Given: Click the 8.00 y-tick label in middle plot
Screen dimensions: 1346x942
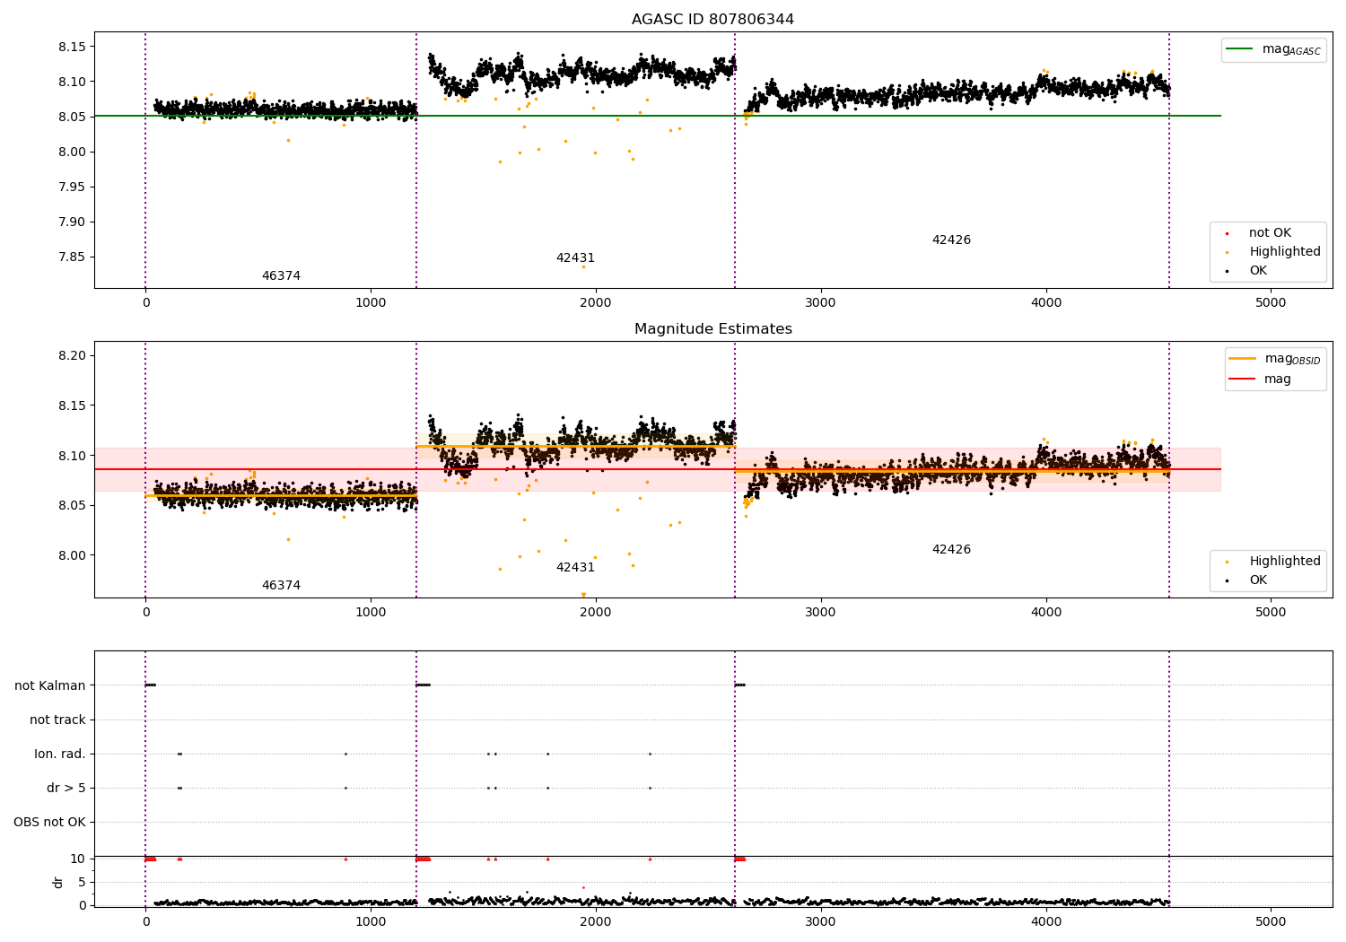Looking at the screenshot, I should click(70, 555).
